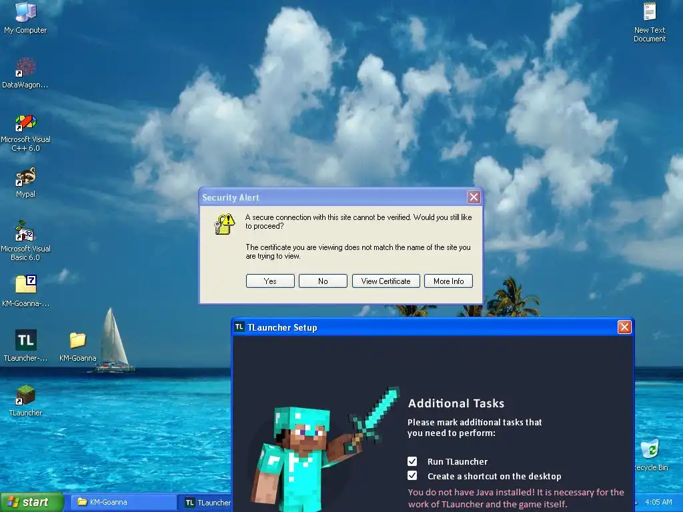Switch to the KM-Goanna taskbar window
Viewport: 683px width, 512px height.
click(123, 503)
